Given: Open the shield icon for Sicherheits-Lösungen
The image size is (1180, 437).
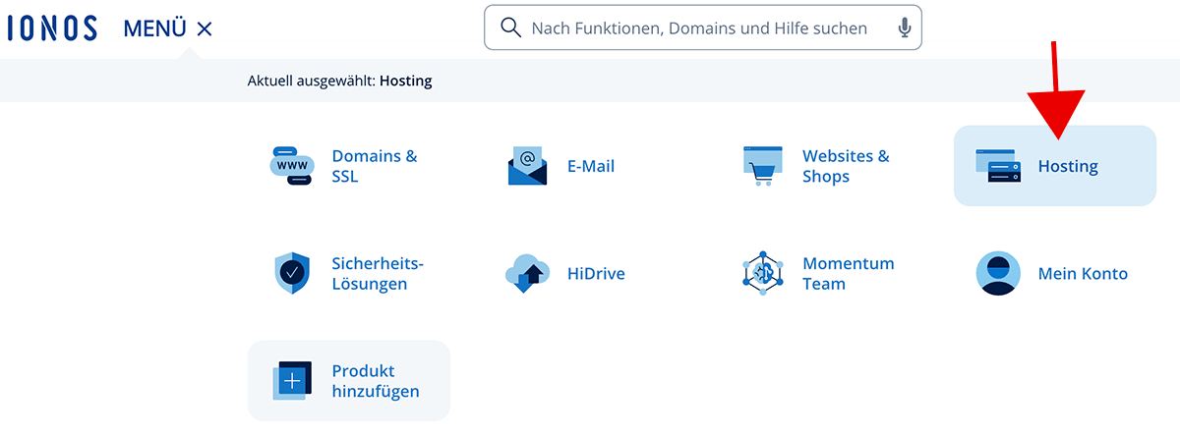Looking at the screenshot, I should pyautogui.click(x=292, y=273).
